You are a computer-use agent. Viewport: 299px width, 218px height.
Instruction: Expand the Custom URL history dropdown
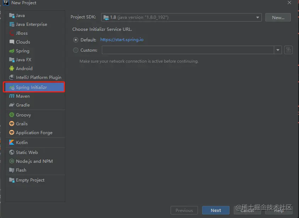(278, 50)
